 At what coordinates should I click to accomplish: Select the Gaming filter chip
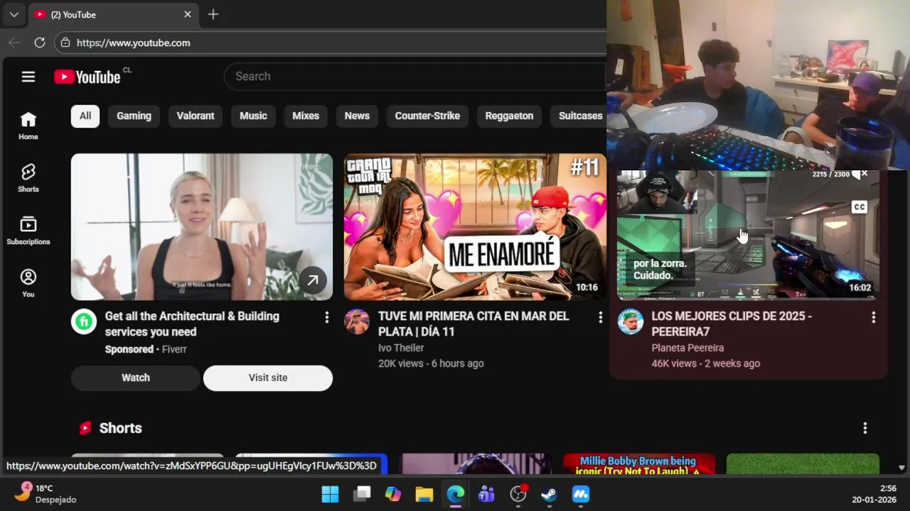[x=134, y=116]
